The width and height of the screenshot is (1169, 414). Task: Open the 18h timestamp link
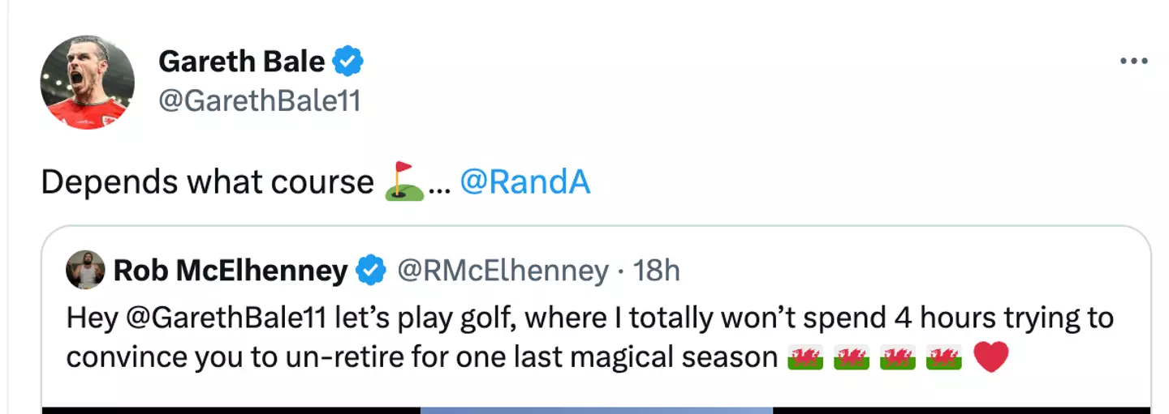point(656,271)
